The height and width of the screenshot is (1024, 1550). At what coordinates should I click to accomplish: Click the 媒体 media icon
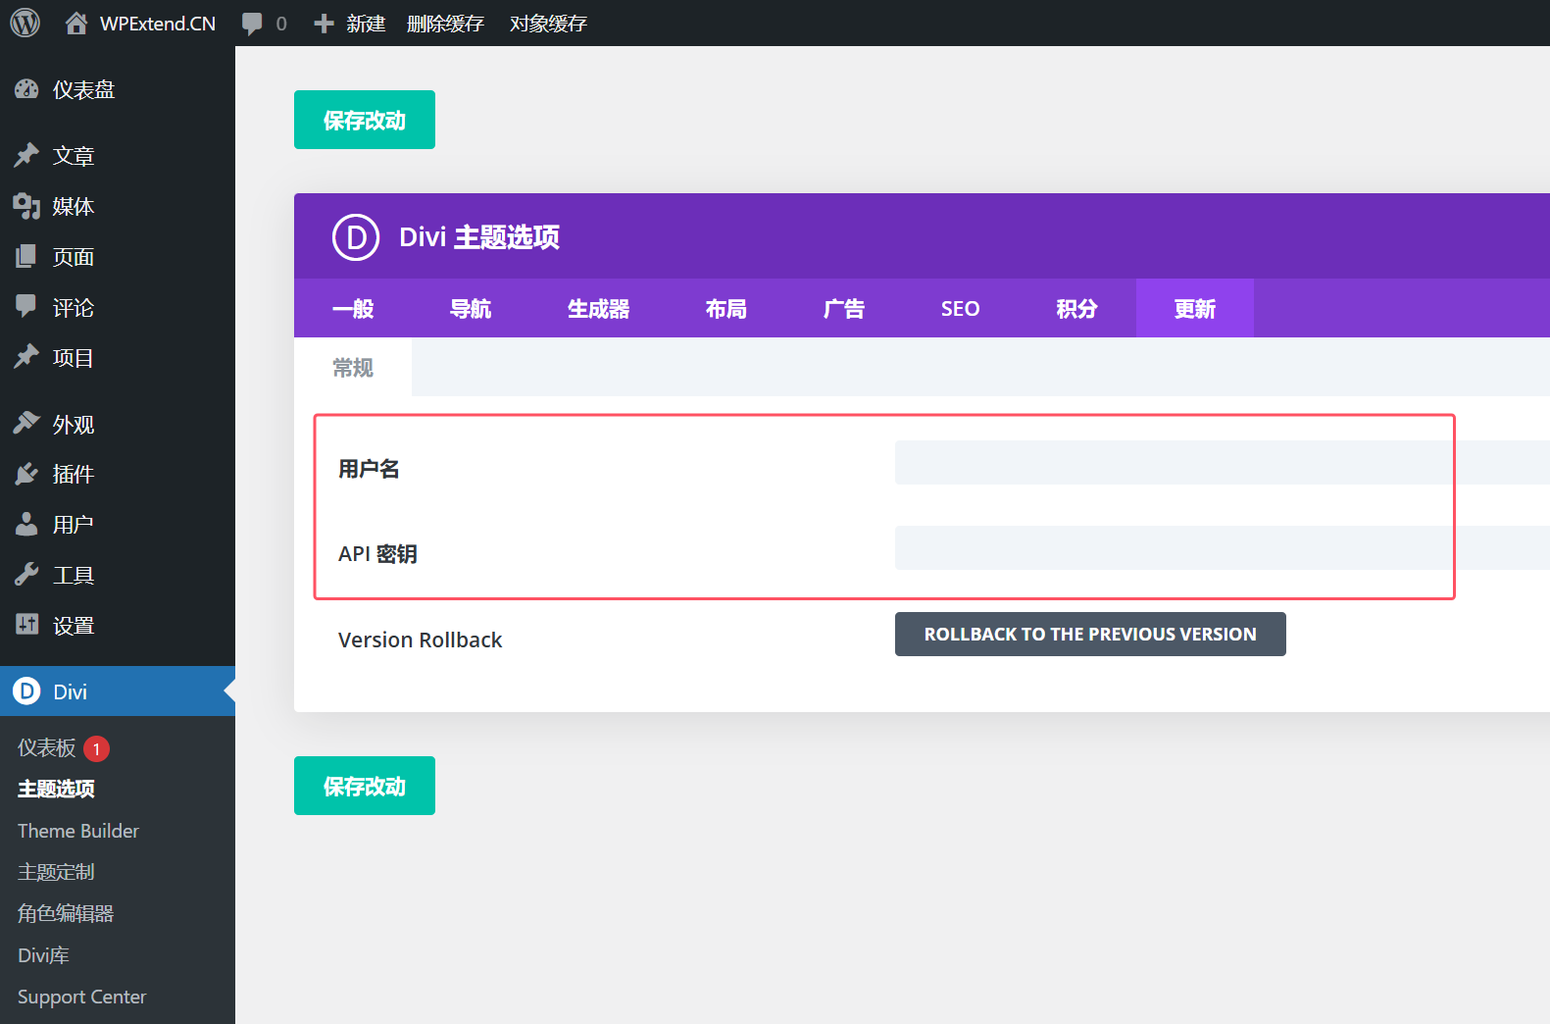[x=26, y=206]
